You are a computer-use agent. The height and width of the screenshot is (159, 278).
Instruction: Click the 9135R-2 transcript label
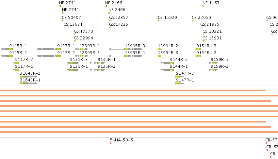tap(106, 66)
